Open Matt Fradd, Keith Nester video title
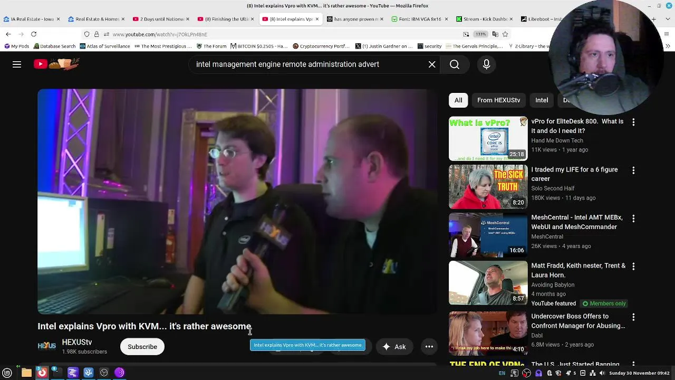 click(x=578, y=270)
